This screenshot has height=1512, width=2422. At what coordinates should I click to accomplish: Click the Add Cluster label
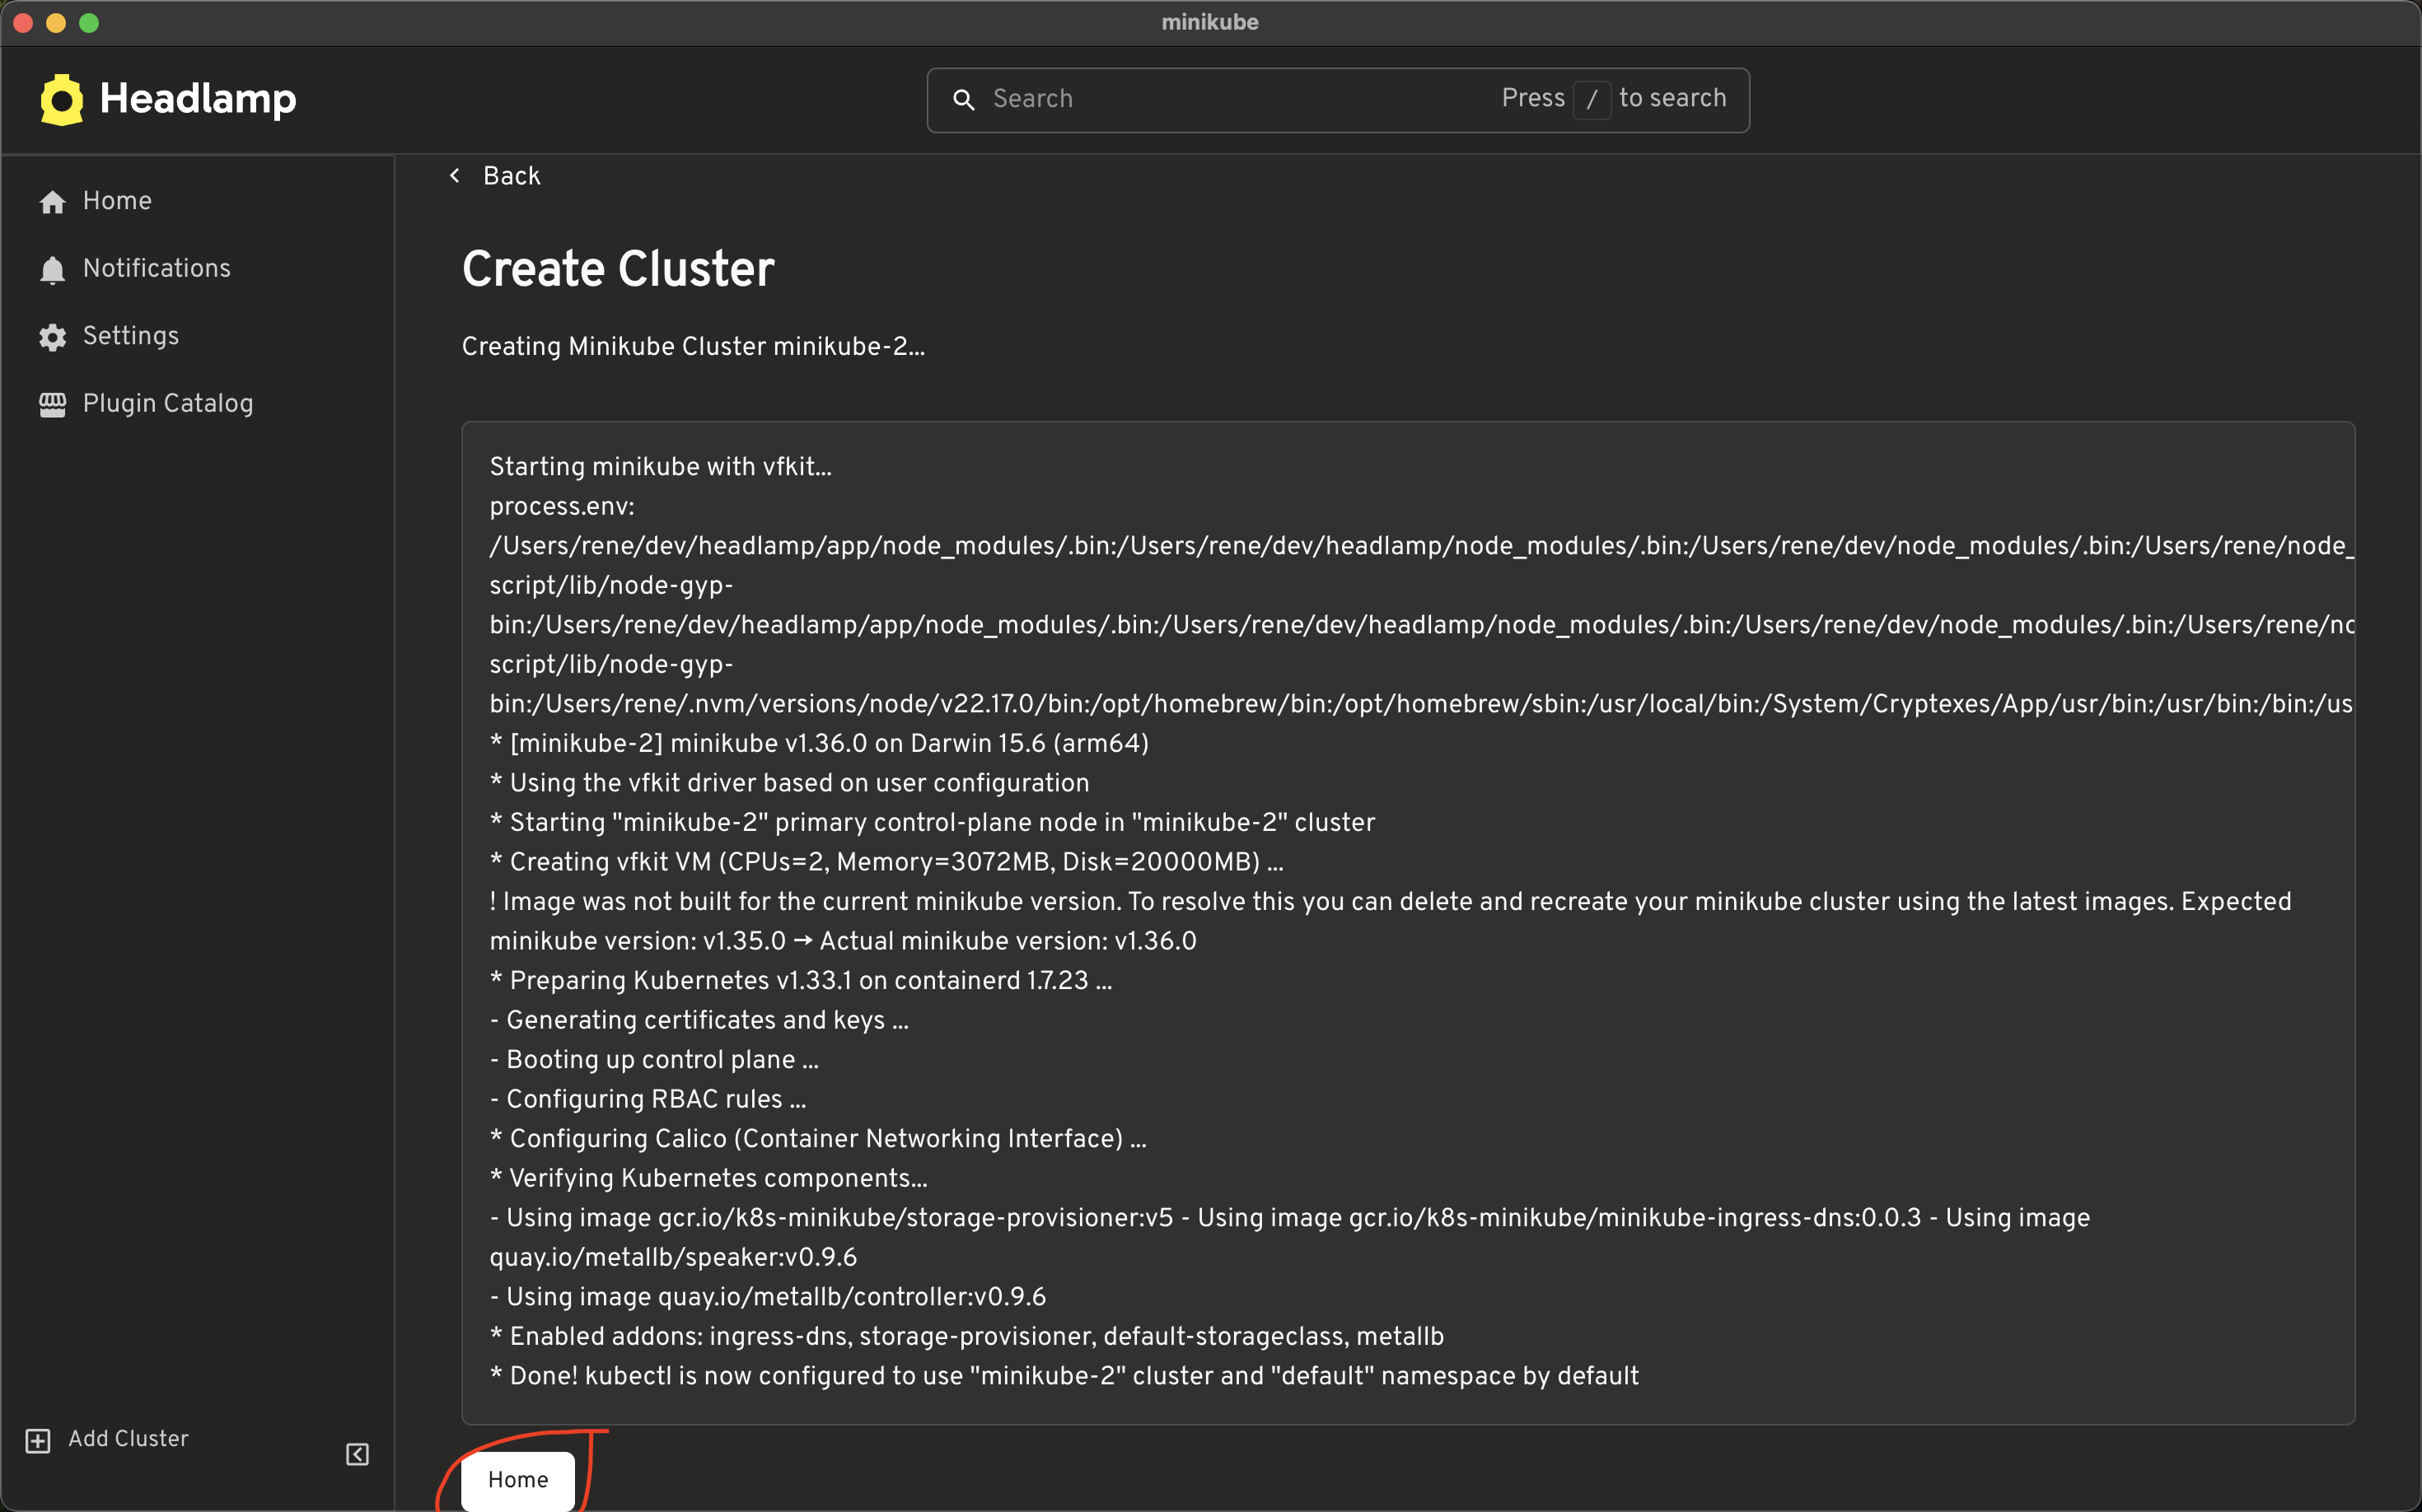(x=128, y=1439)
